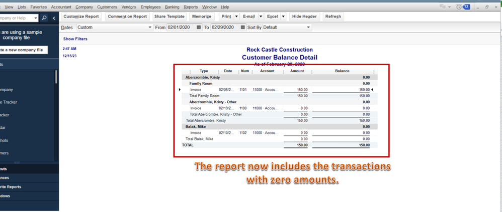Open the Lists menu

click(x=22, y=7)
